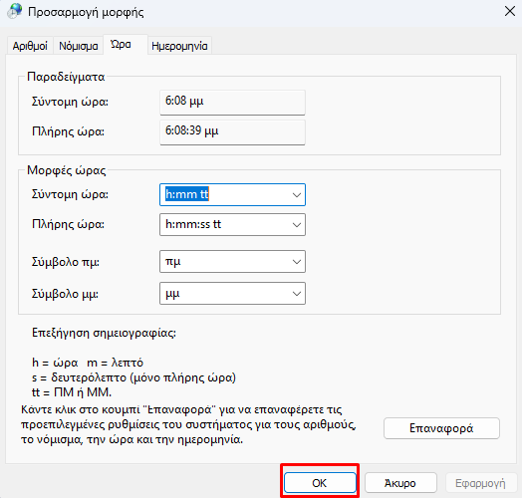Open the Σύμβολο μμ dropdown arrow

[297, 294]
